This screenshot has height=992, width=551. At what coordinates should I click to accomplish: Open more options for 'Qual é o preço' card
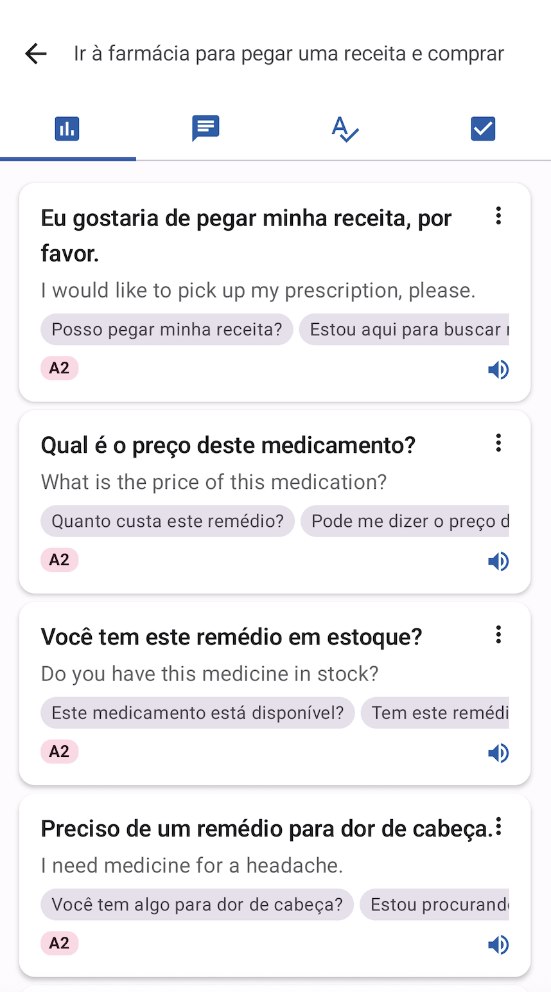click(x=498, y=443)
